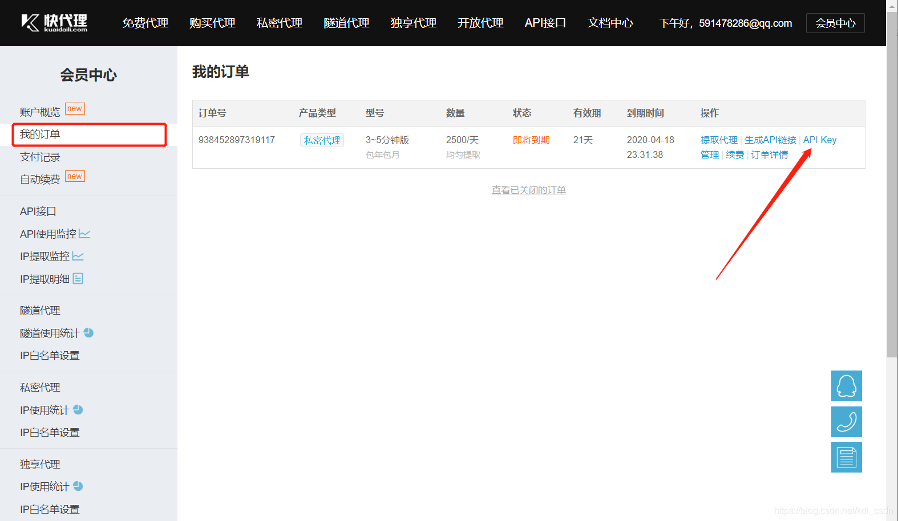
Task: Click 查看已关闭的订单 link
Action: tap(529, 190)
